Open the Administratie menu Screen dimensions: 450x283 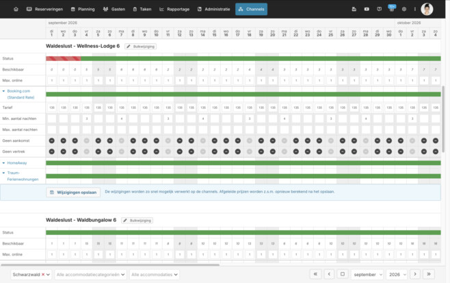point(214,9)
